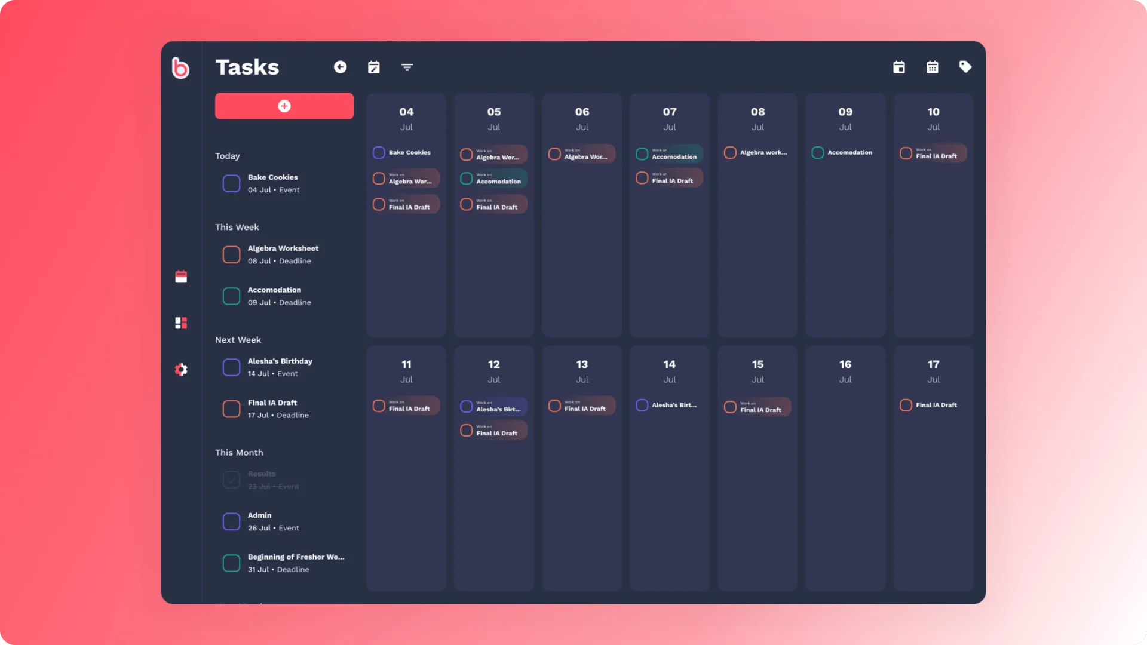Open the tags icon at top right
This screenshot has width=1147, height=645.
pos(965,67)
